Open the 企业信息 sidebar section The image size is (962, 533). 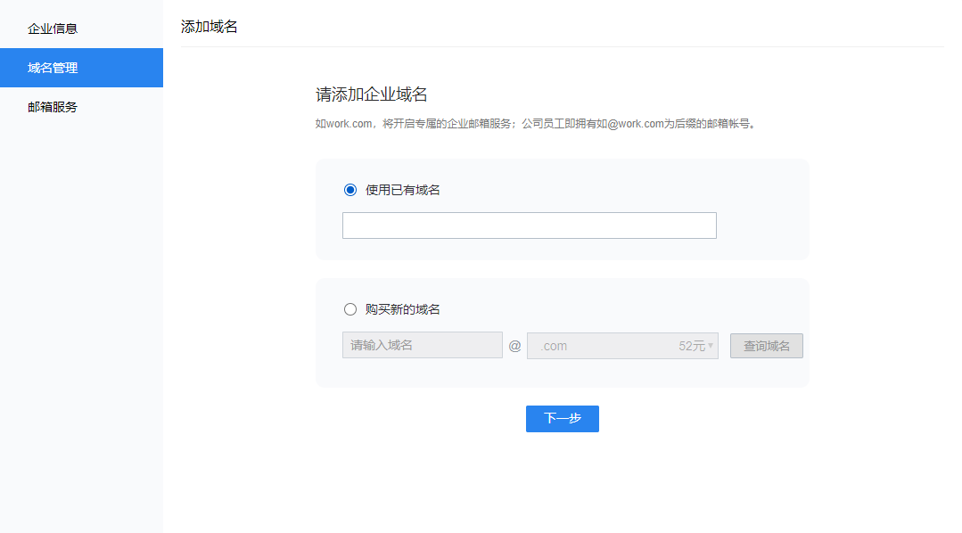[53, 29]
